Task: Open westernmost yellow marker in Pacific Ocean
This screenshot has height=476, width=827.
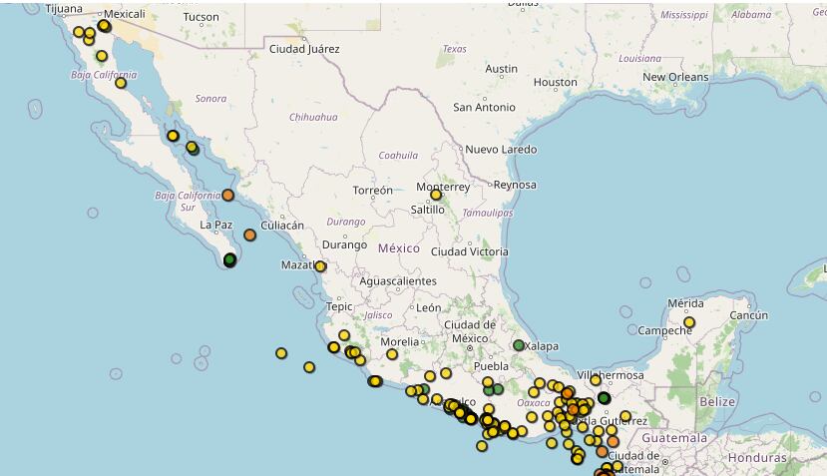Action: [281, 353]
